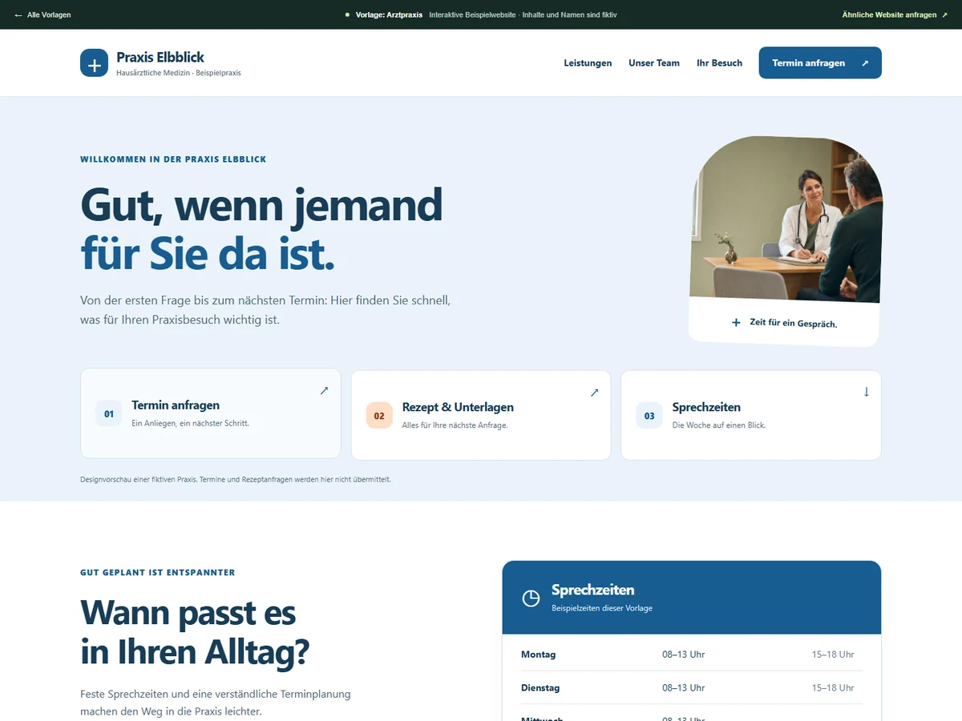Click the Gut geplant ist entspannter heading
Screen dimensions: 962x721
[x=158, y=573]
